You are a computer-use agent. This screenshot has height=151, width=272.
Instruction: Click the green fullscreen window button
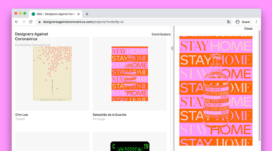(x=25, y=13)
